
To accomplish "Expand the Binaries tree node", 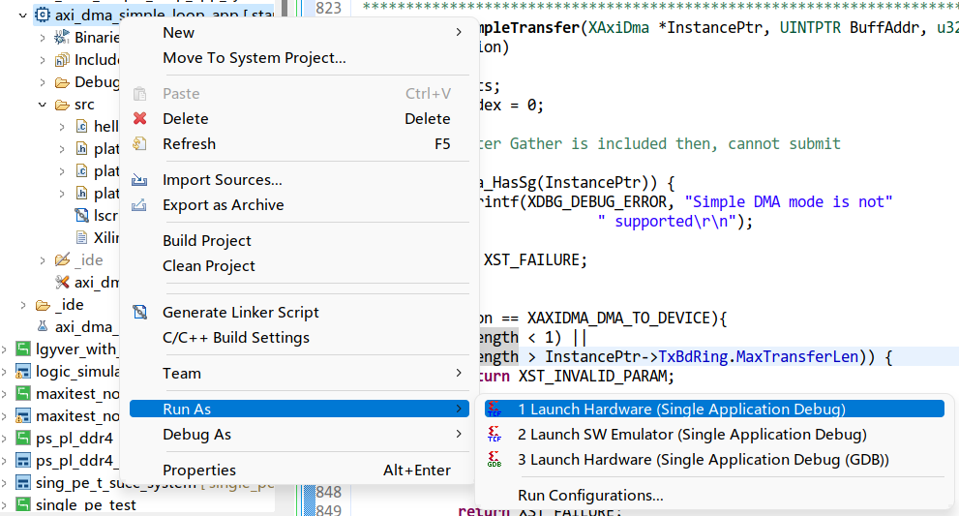I will [x=43, y=38].
